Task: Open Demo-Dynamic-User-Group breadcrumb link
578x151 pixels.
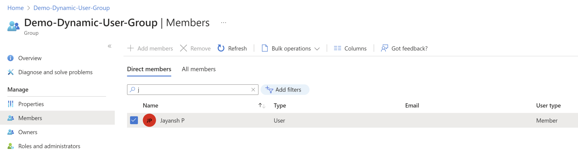Action: click(x=72, y=8)
